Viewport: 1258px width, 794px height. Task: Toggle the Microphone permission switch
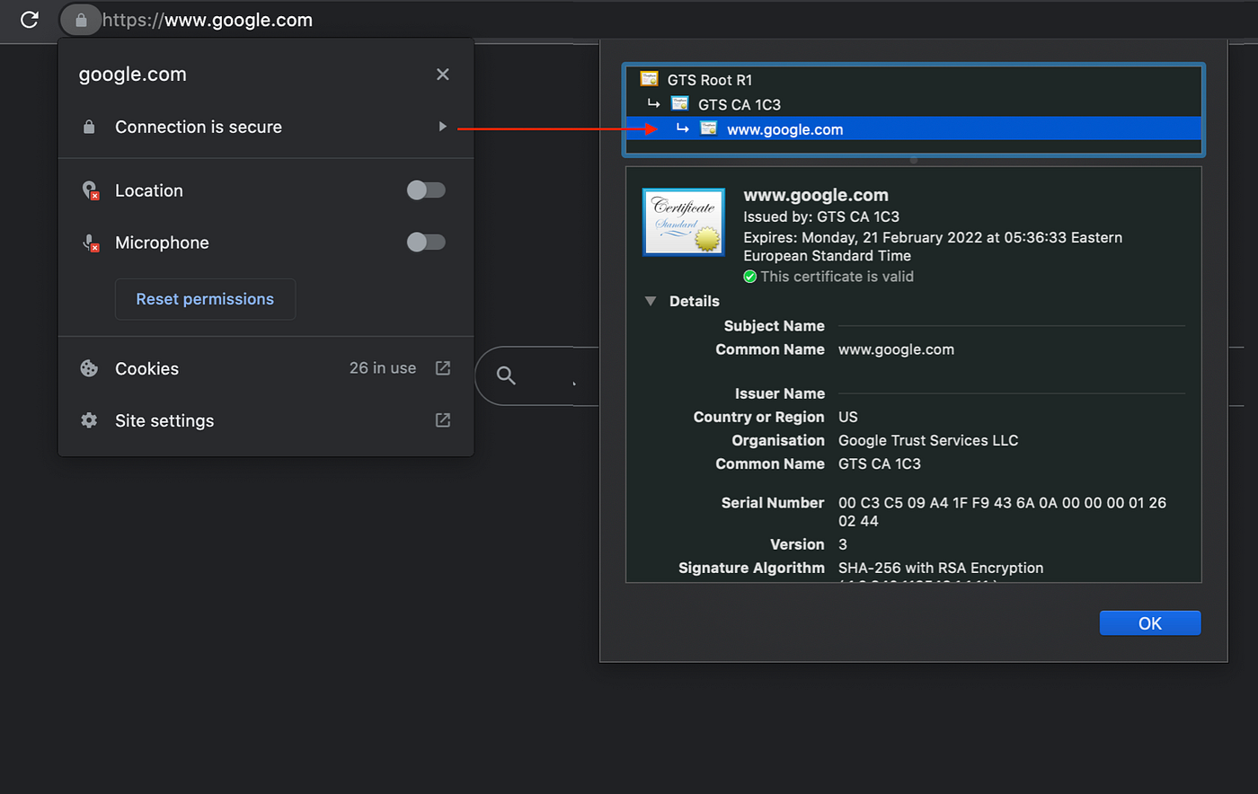(x=426, y=243)
